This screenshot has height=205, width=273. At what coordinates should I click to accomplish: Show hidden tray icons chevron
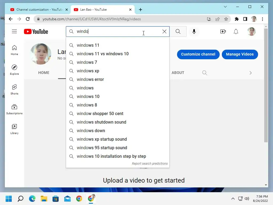point(233,199)
